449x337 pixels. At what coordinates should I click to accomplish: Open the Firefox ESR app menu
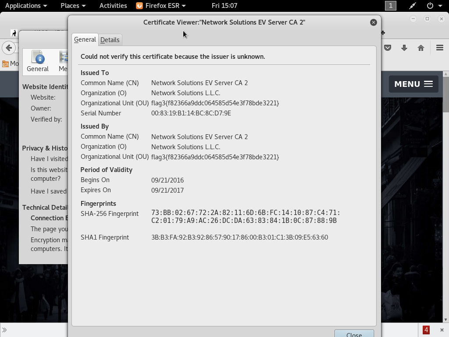160,6
